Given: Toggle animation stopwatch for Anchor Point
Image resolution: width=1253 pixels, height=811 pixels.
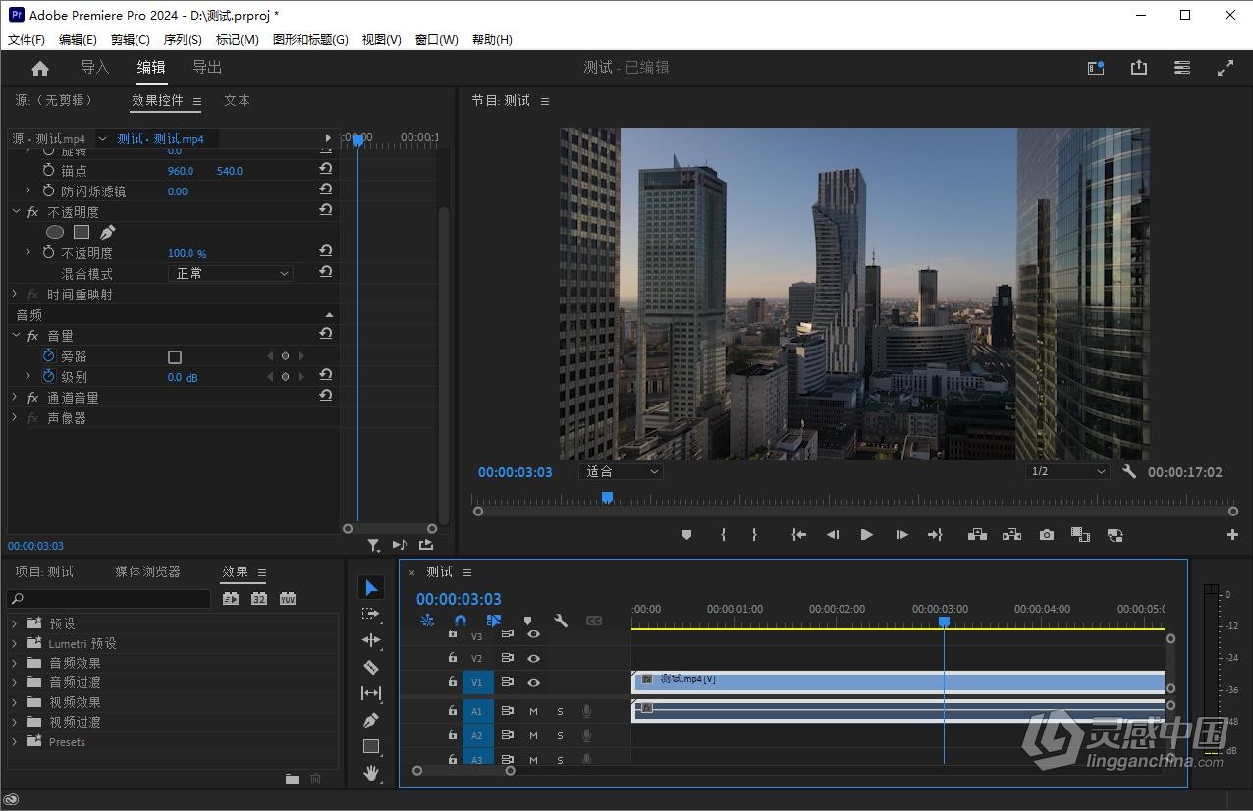Looking at the screenshot, I should 49,170.
